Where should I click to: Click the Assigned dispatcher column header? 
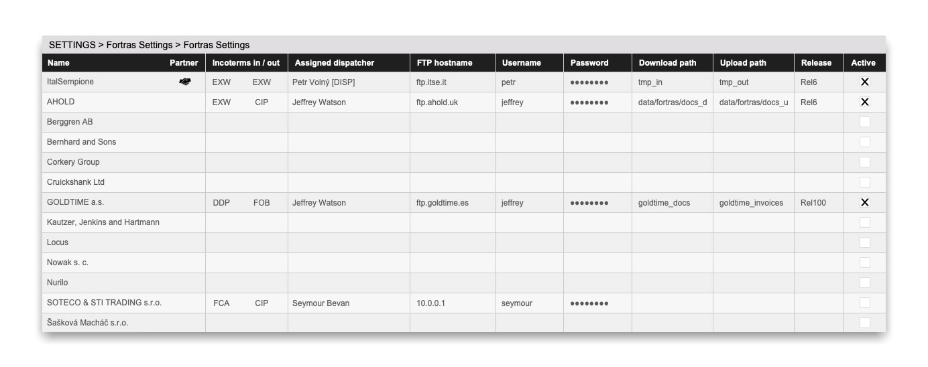point(334,63)
